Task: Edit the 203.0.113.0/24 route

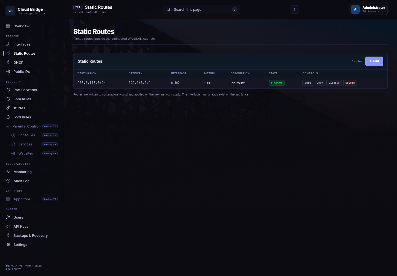Action: tap(308, 83)
